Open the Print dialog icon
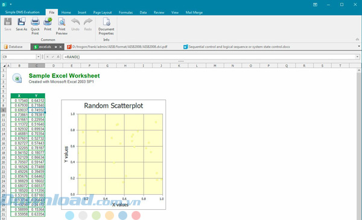This screenshot has height=220, width=362. click(x=48, y=22)
